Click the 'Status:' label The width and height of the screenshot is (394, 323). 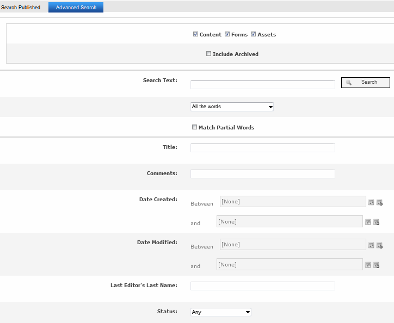coord(167,312)
